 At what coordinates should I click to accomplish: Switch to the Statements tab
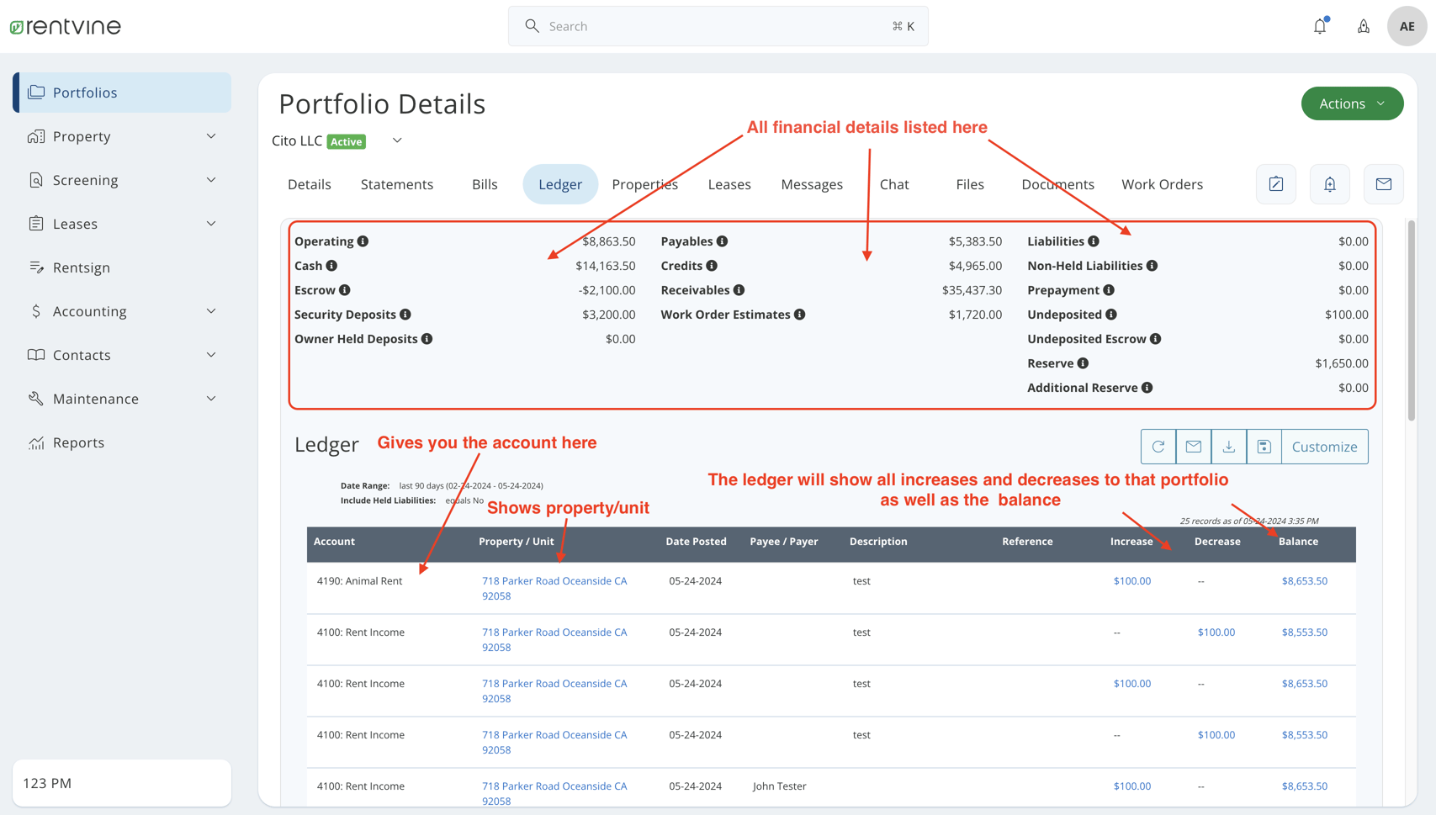click(x=397, y=184)
